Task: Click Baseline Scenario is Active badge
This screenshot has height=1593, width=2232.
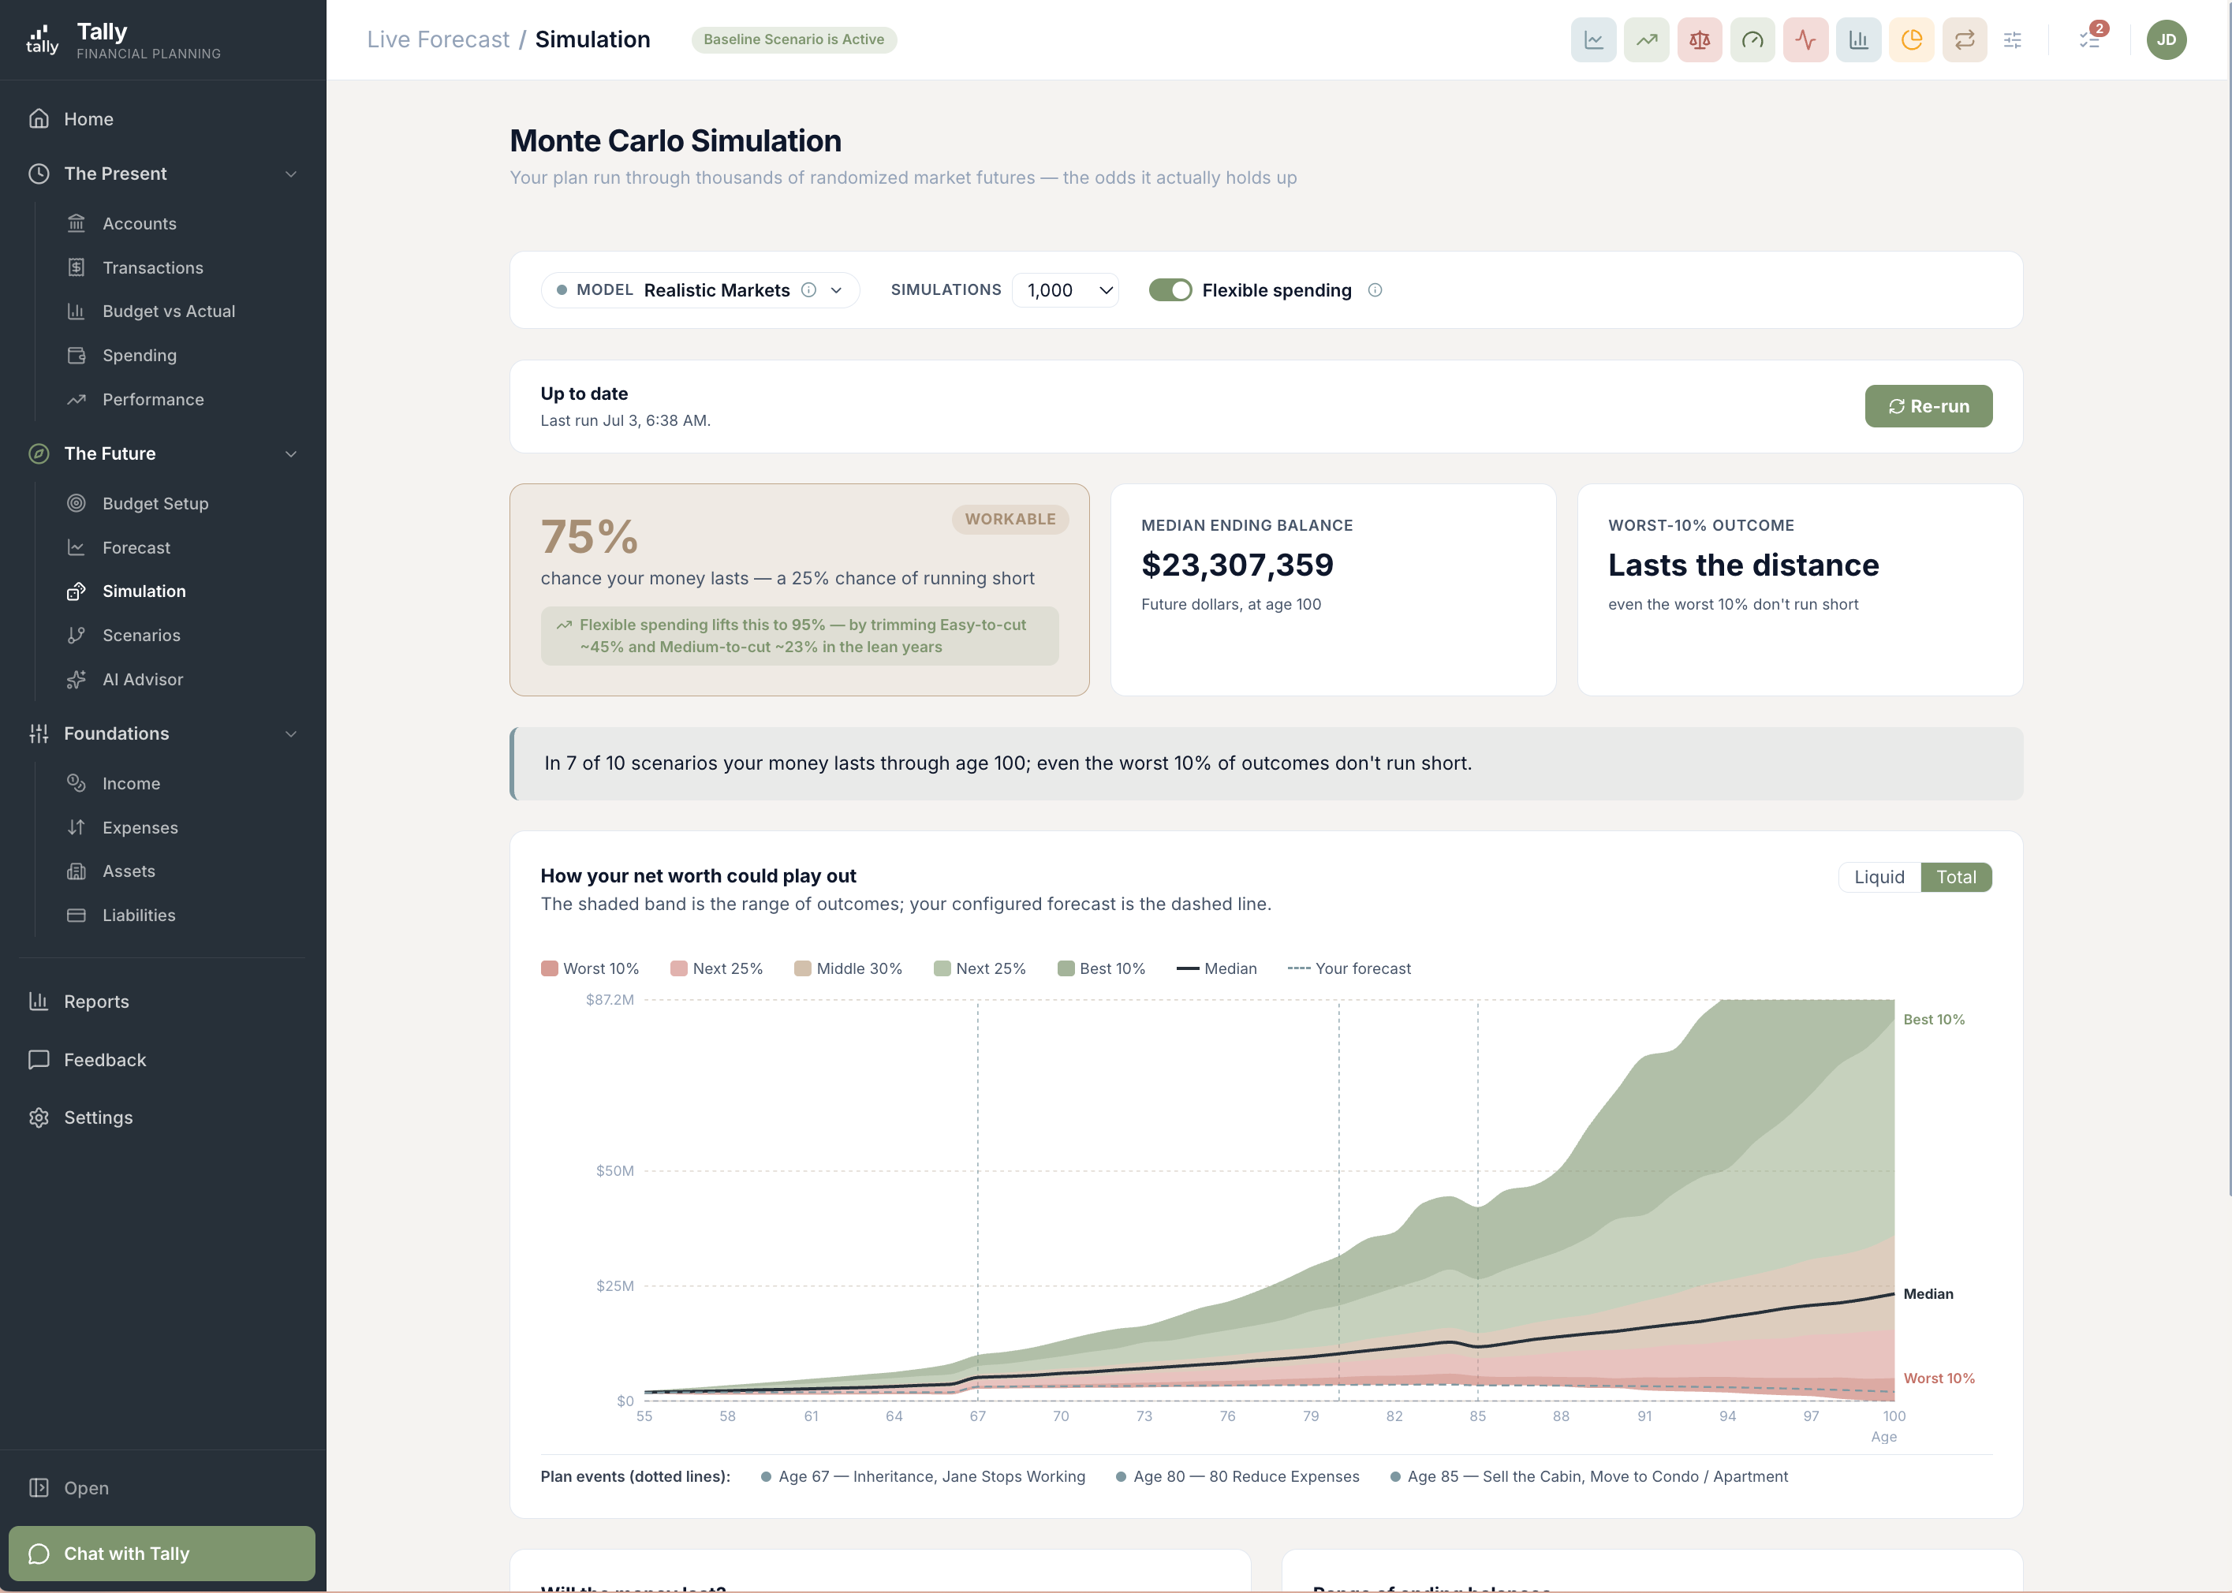Action: pos(793,39)
